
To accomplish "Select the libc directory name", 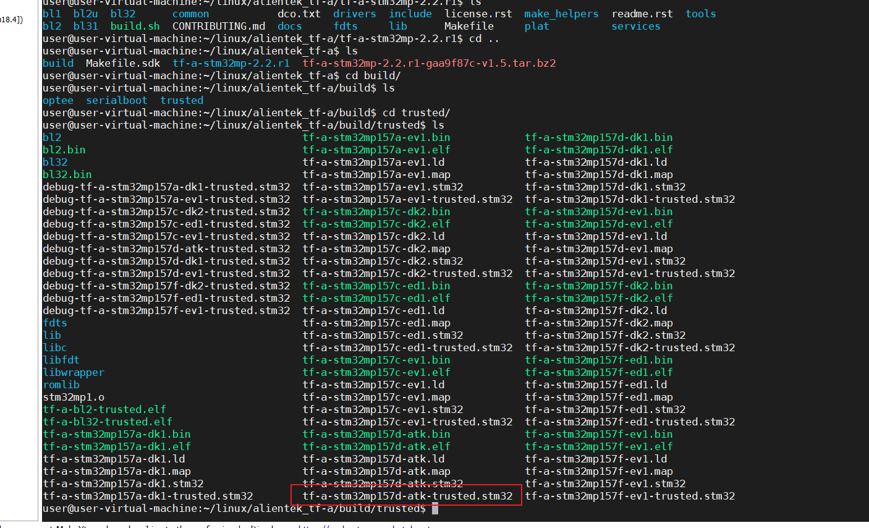I will [x=55, y=347].
